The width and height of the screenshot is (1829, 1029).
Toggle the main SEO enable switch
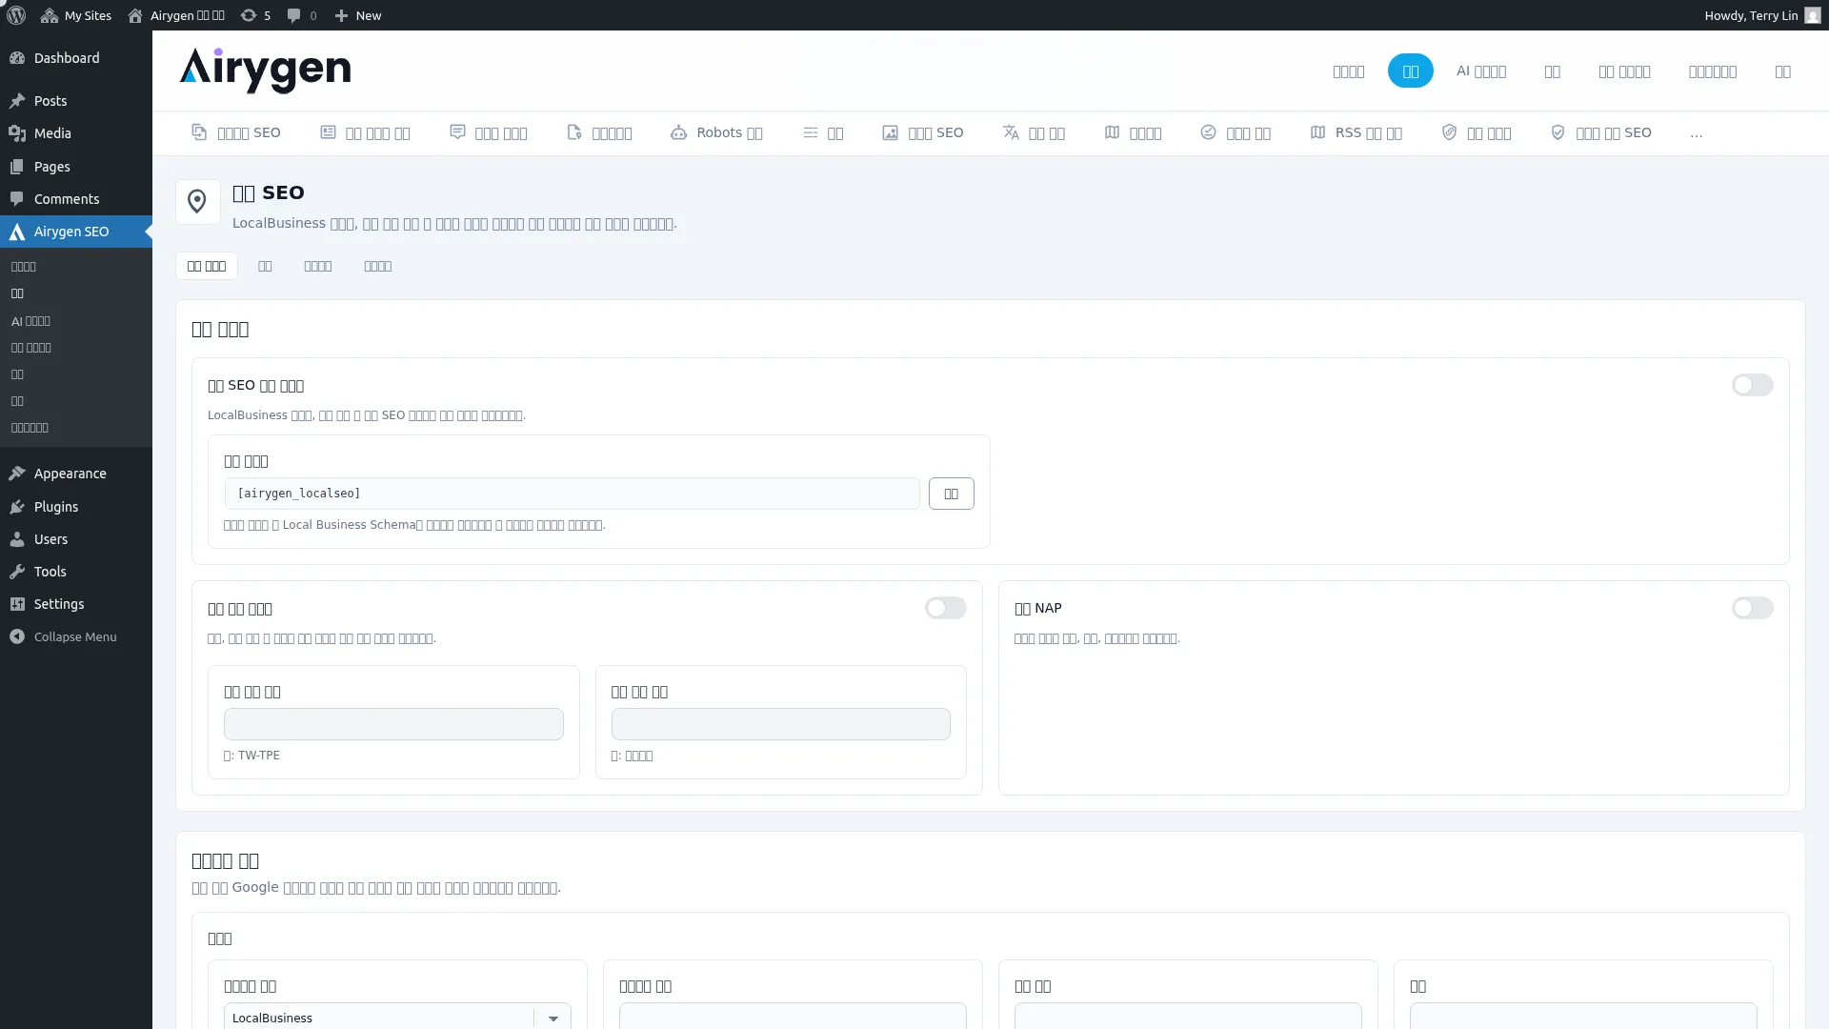(1752, 385)
